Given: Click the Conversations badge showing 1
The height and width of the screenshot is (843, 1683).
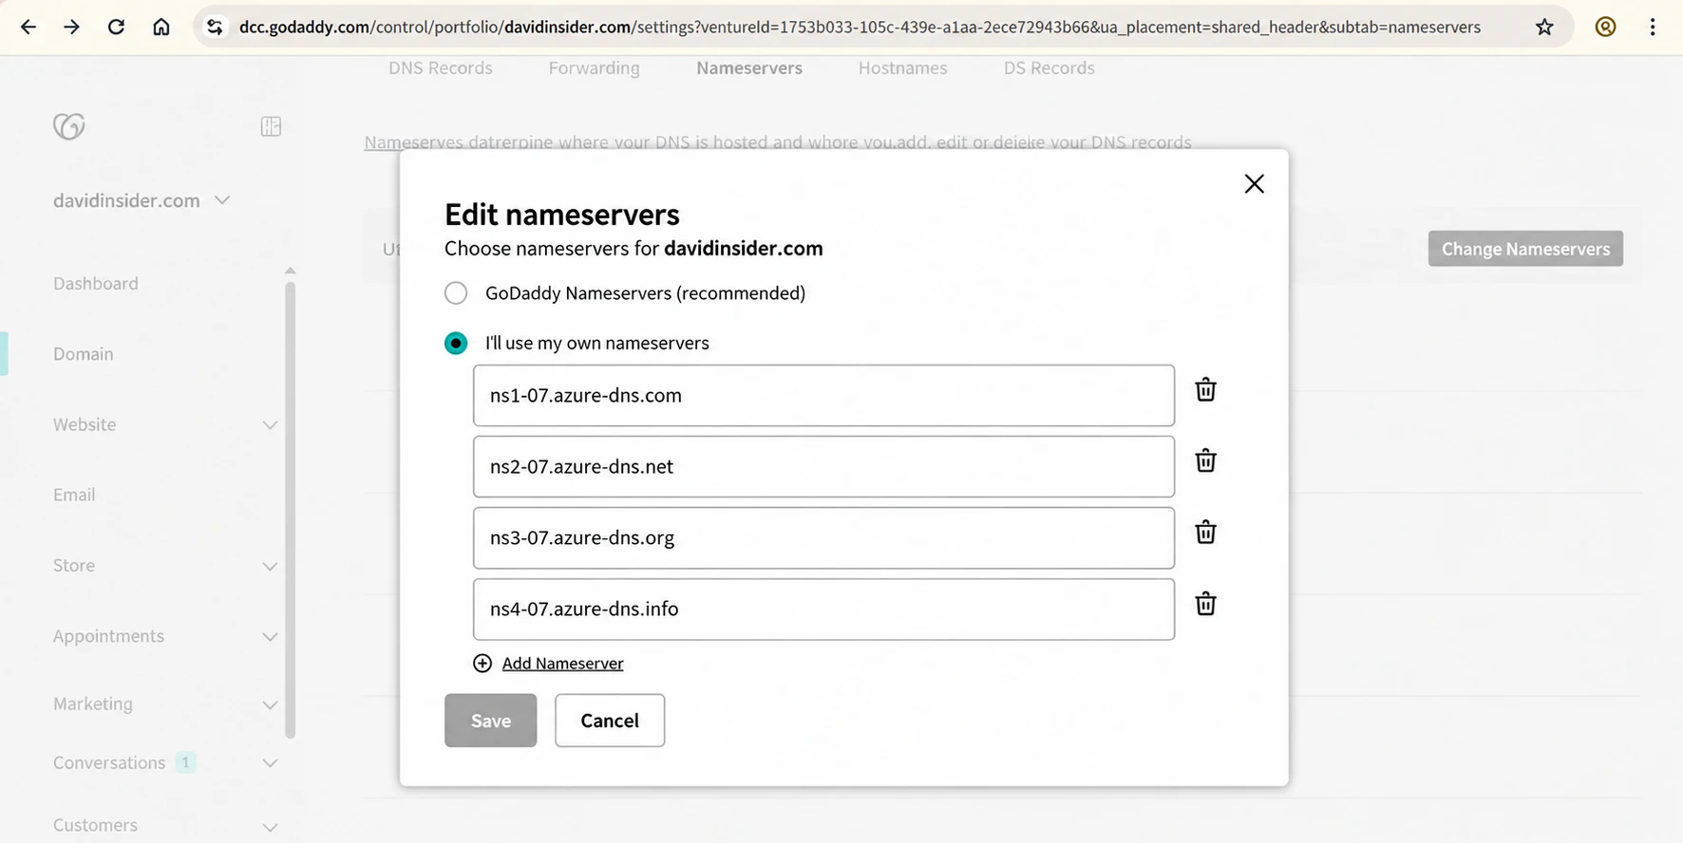Looking at the screenshot, I should [x=186, y=762].
